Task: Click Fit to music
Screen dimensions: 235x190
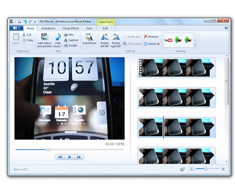Action: click(x=132, y=44)
